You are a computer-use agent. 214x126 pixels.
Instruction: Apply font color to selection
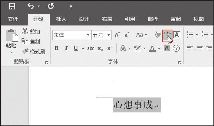(152, 48)
